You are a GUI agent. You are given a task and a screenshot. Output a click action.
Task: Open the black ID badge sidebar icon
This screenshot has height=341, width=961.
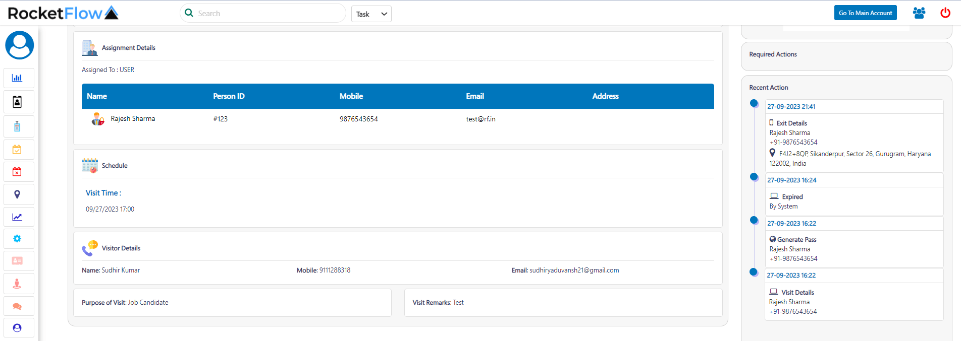click(x=17, y=102)
